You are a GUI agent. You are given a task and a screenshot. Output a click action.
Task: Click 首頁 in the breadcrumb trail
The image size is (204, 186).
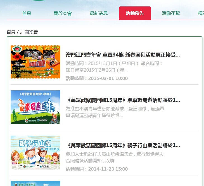tap(11, 32)
